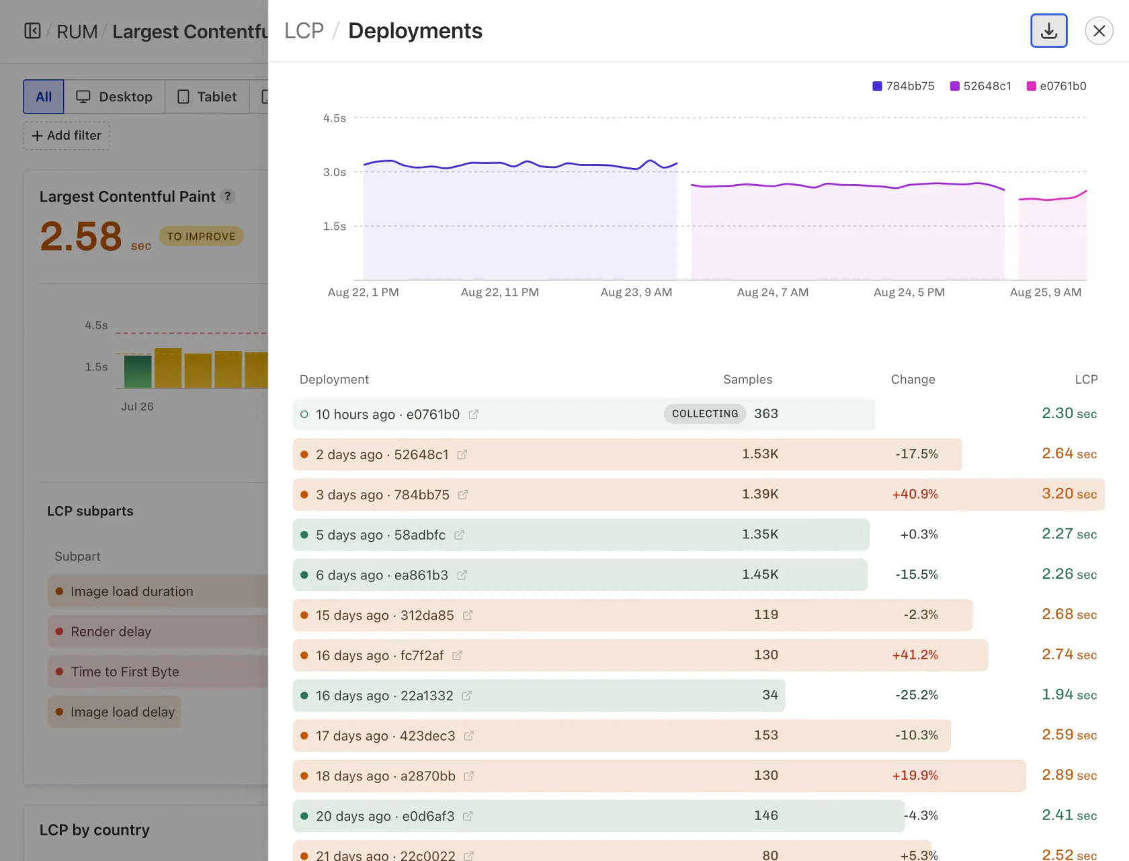Open external link icon for deployment 22a1332
The height and width of the screenshot is (861, 1129).
point(466,696)
